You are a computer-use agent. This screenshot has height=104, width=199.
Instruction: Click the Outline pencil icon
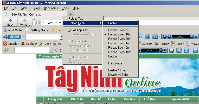tap(139, 43)
